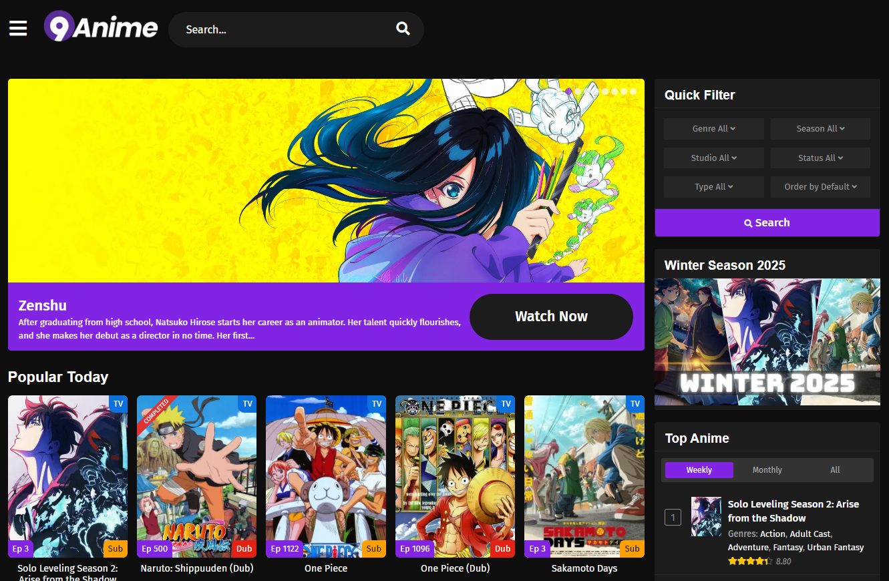889x581 pixels.
Task: Click the Ep 1122 badge on One Piece
Action: click(285, 548)
